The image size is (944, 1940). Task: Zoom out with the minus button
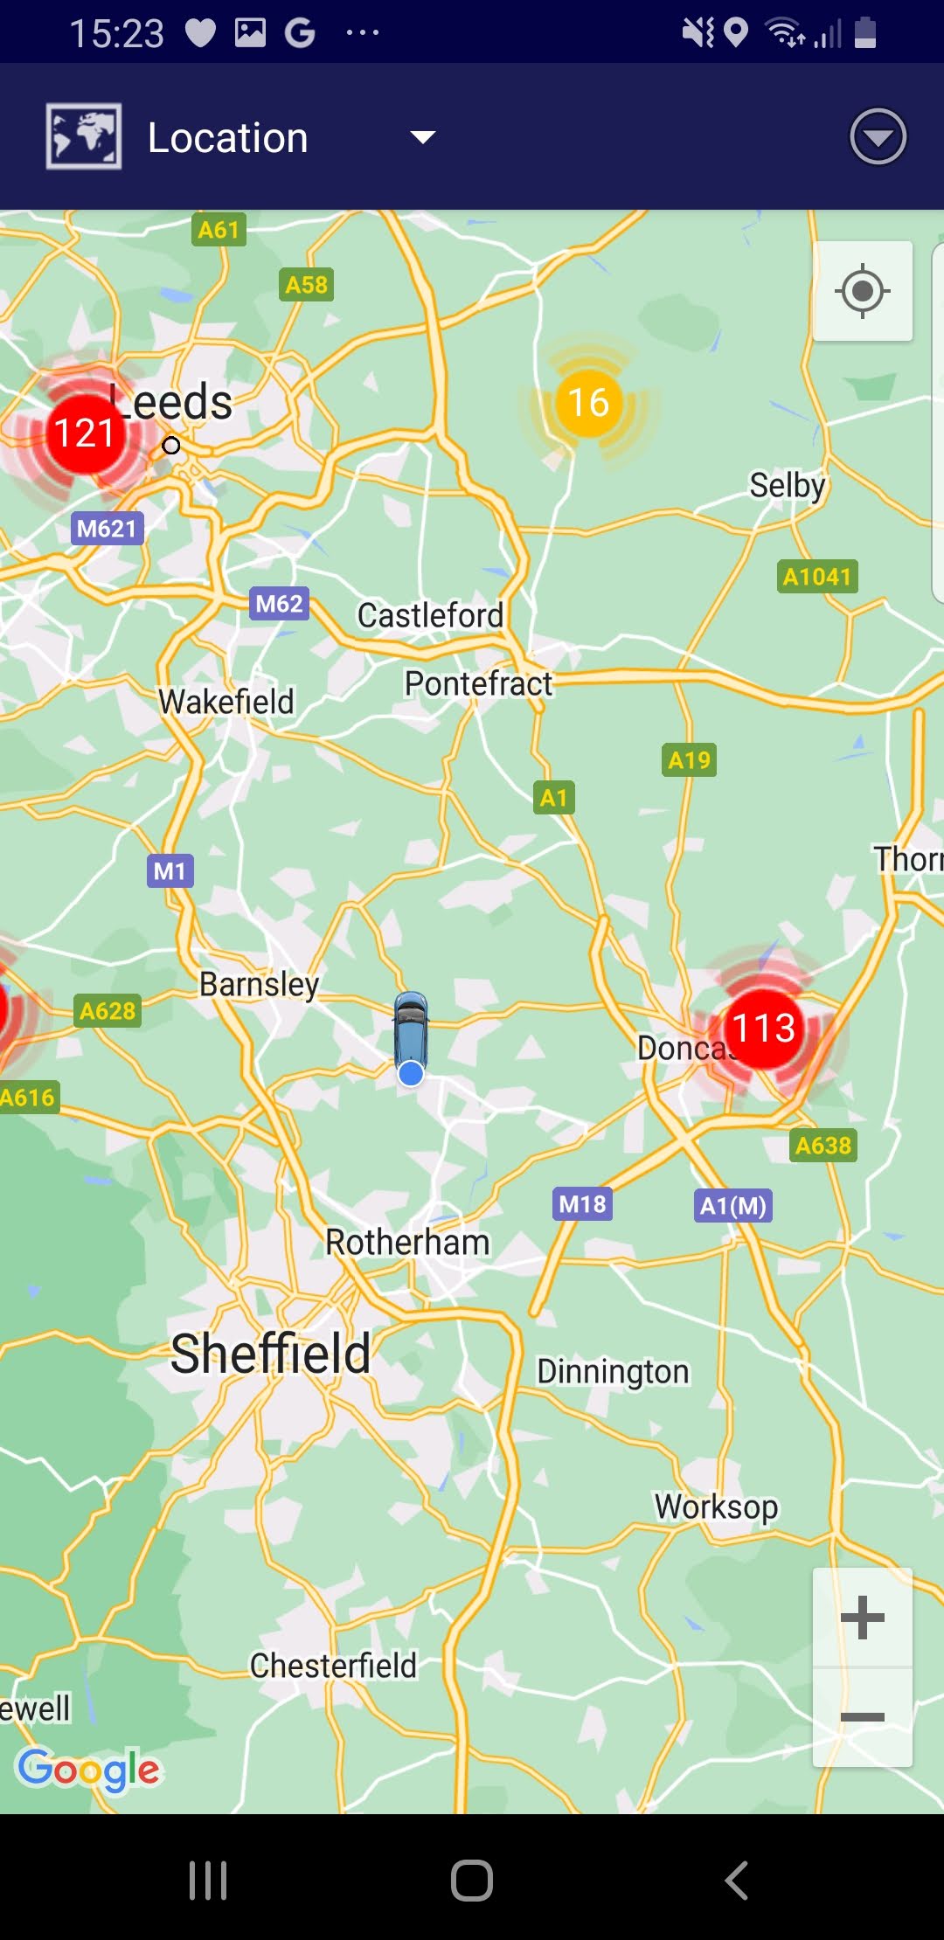[863, 1717]
